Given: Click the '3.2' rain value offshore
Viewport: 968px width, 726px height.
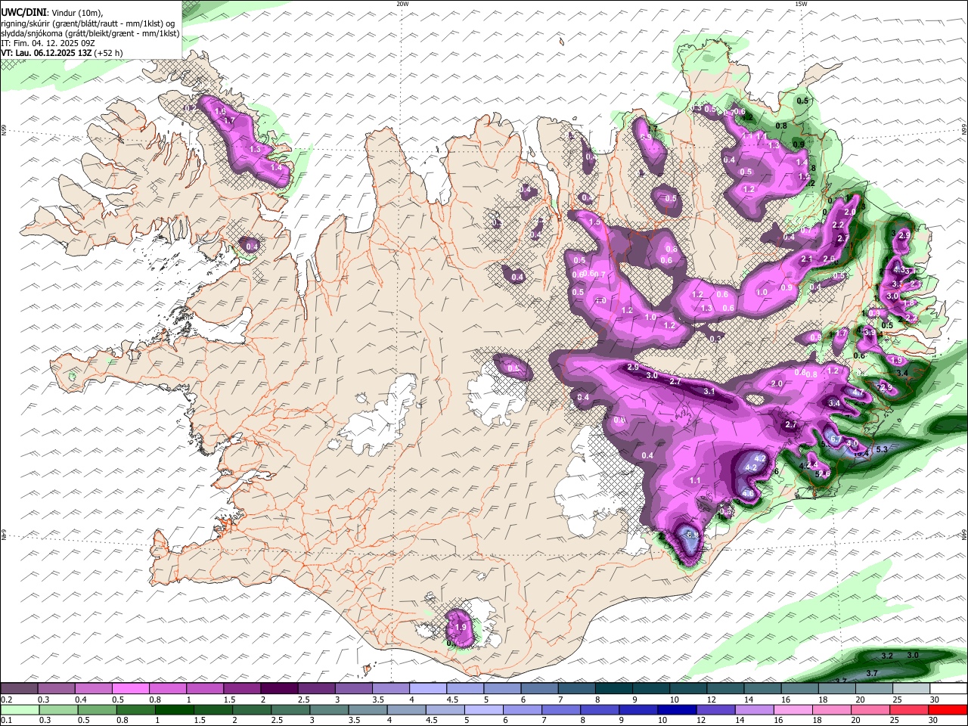Looking at the screenshot, I should click(888, 655).
